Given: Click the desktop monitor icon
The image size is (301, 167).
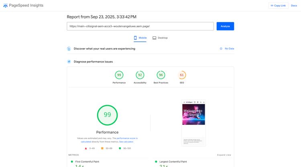Looking at the screenshot, I should [154, 38].
